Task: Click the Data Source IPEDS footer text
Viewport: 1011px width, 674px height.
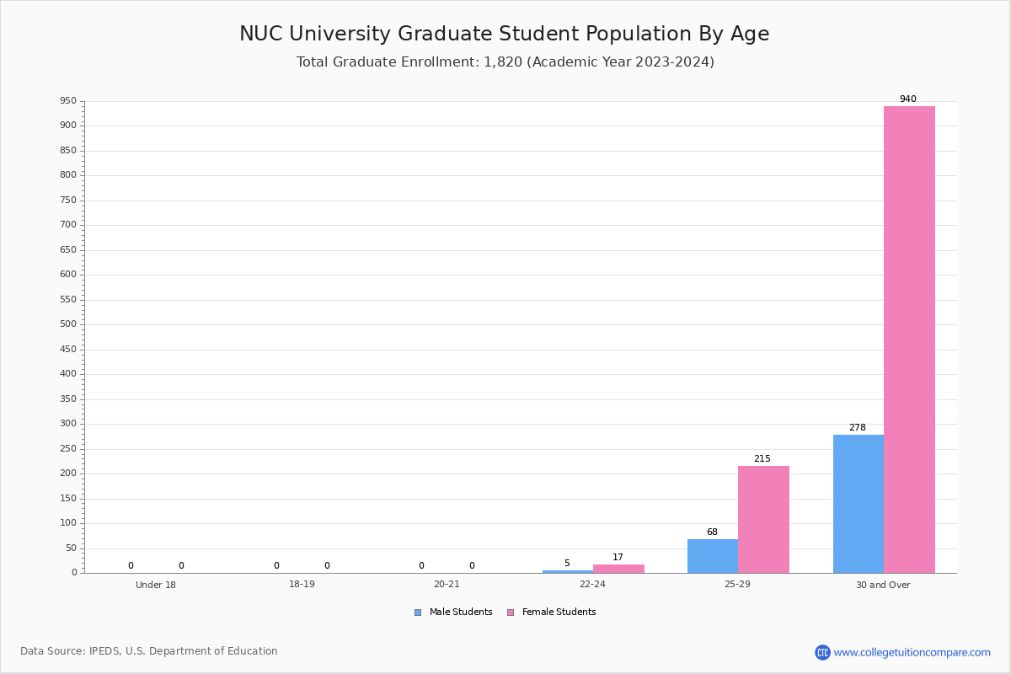Action: [149, 651]
